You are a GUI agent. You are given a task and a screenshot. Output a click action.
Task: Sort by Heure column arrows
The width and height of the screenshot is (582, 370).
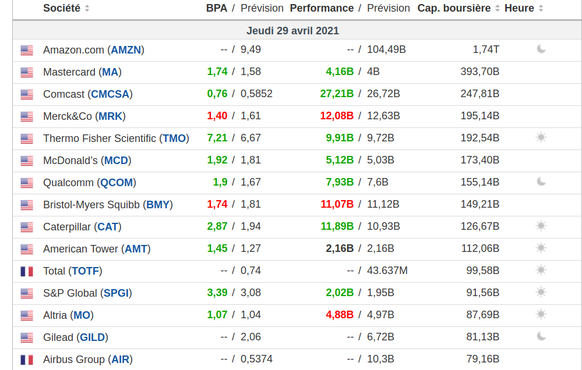541,9
